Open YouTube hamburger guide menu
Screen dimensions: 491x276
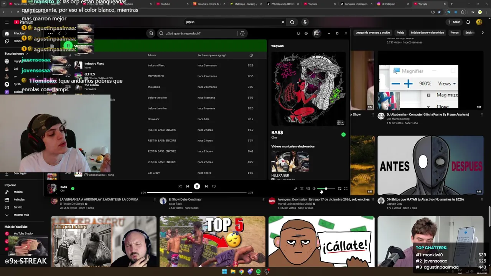7,22
